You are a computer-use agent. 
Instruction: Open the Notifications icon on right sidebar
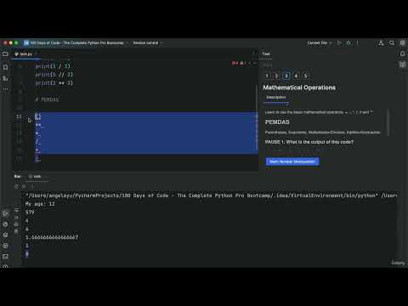tap(403, 54)
